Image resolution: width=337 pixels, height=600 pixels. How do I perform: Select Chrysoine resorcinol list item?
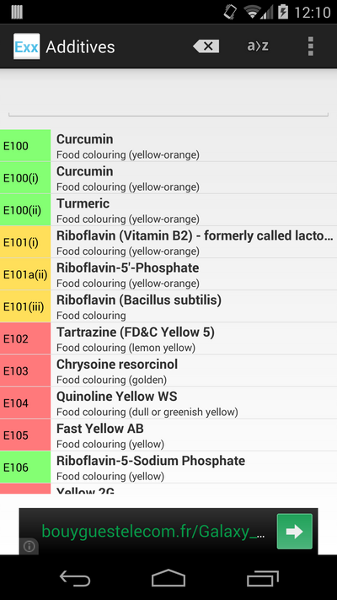point(168,370)
